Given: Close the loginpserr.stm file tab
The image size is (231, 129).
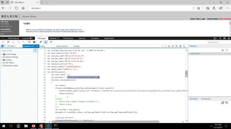Looking at the screenshot, I should click(x=38, y=46).
